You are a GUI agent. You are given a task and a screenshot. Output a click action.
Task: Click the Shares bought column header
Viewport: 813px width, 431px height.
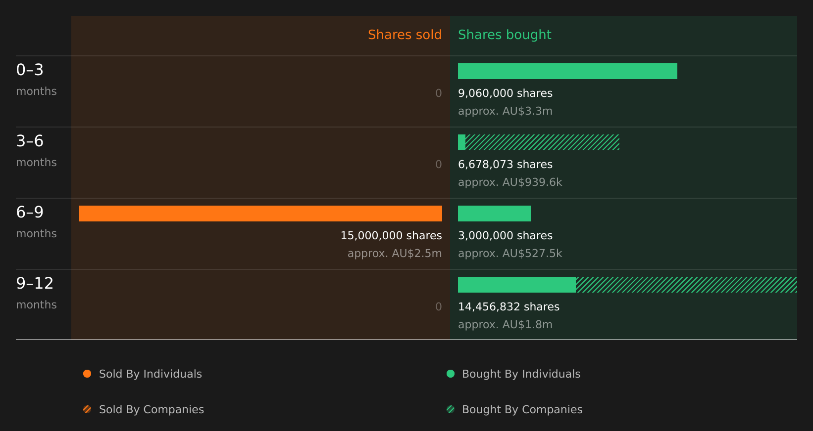click(505, 35)
